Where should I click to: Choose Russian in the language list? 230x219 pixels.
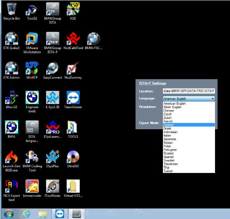pos(189,153)
